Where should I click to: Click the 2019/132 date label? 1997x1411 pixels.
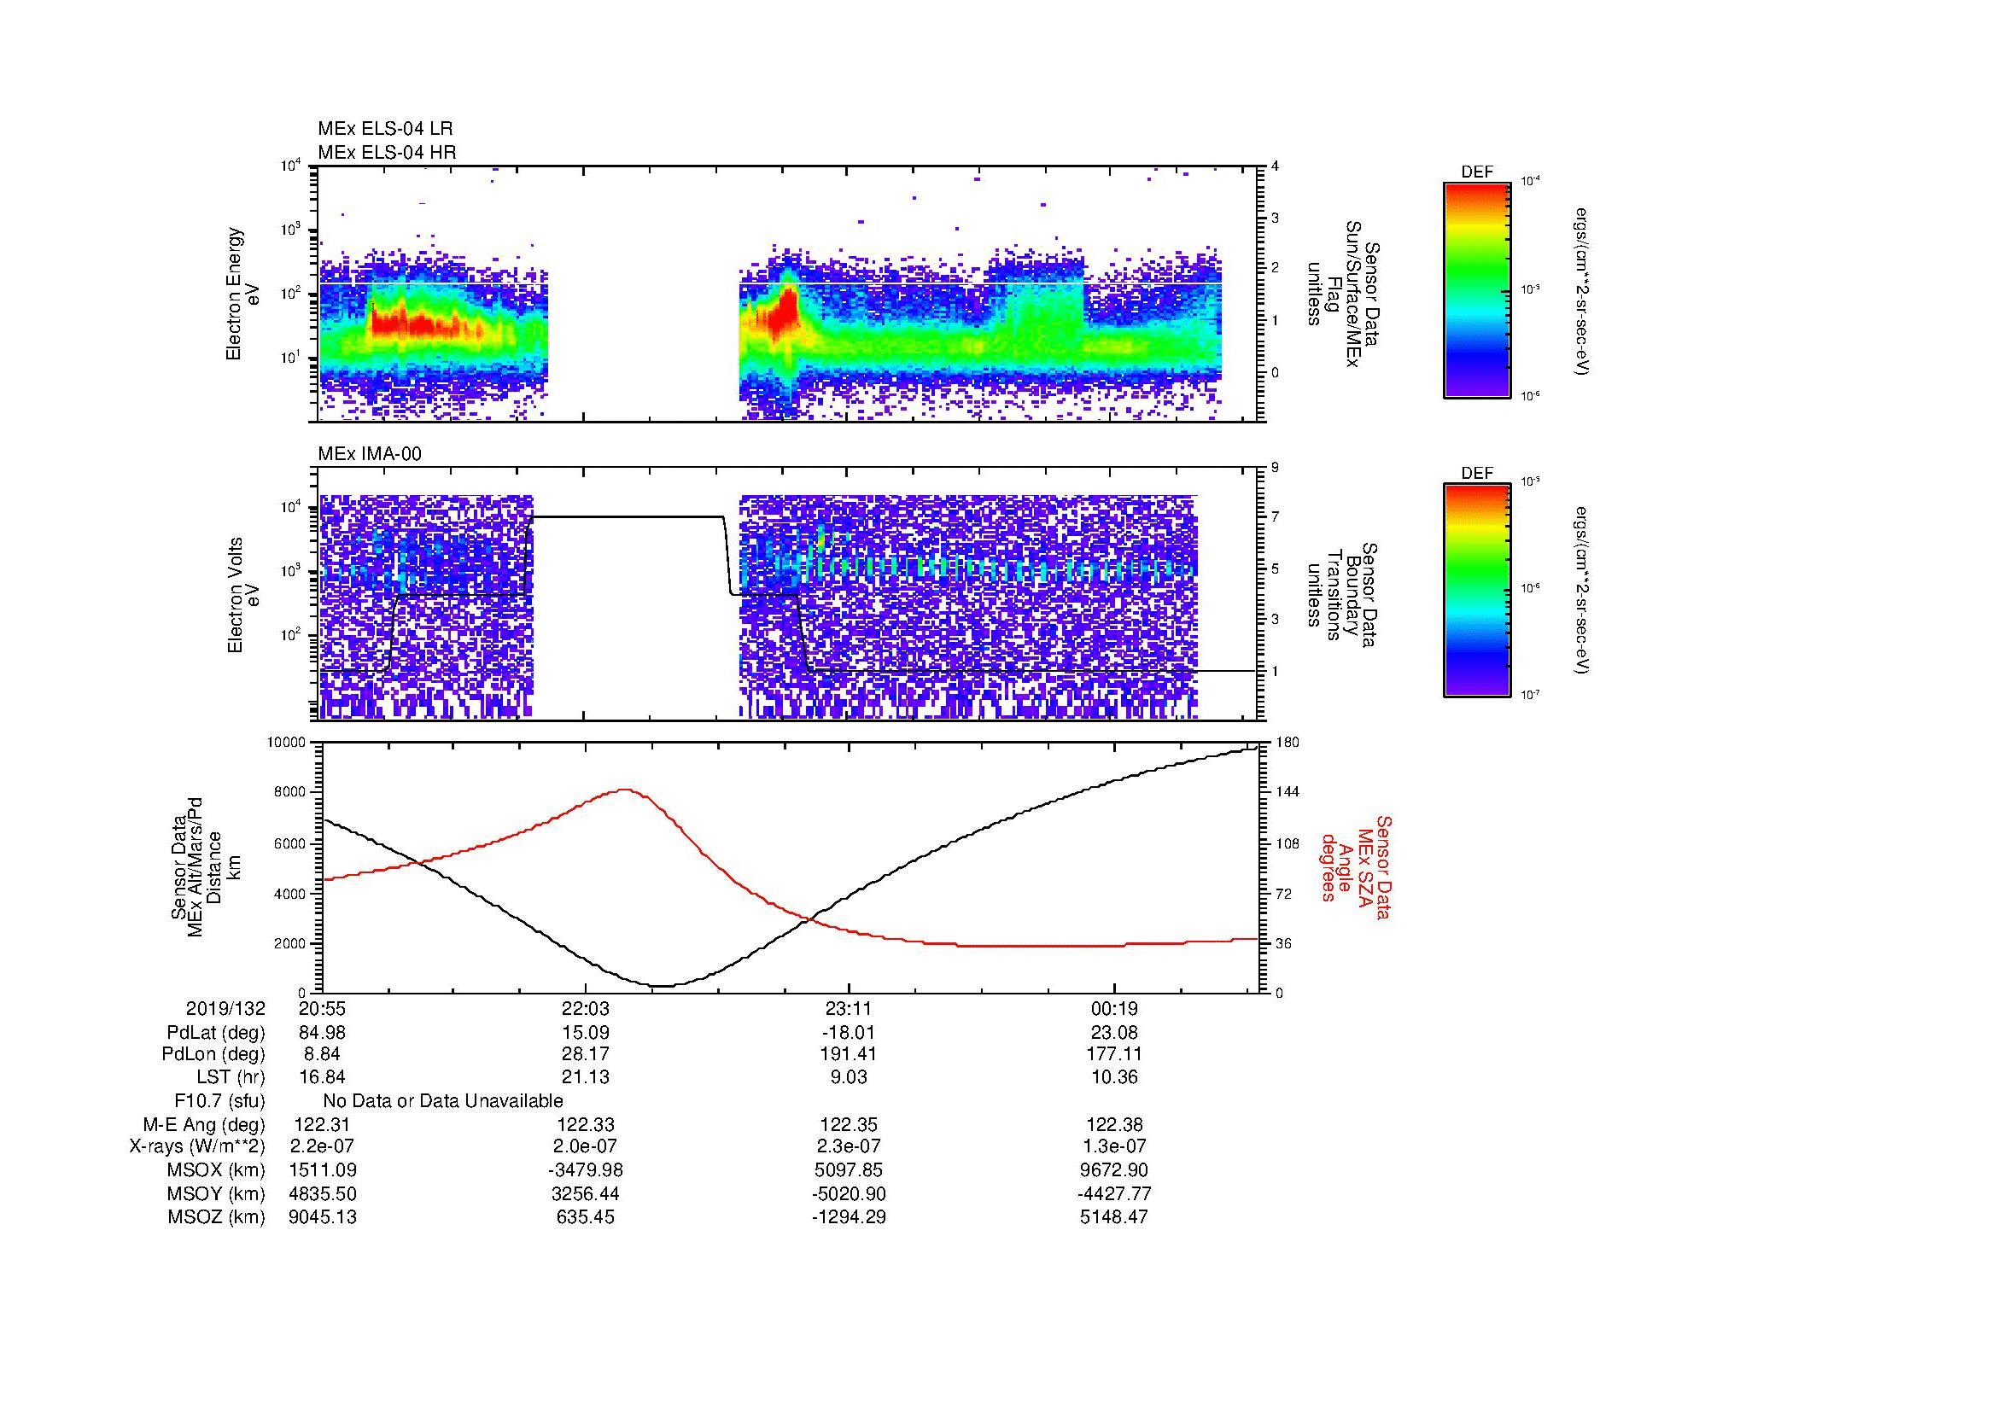click(225, 1009)
